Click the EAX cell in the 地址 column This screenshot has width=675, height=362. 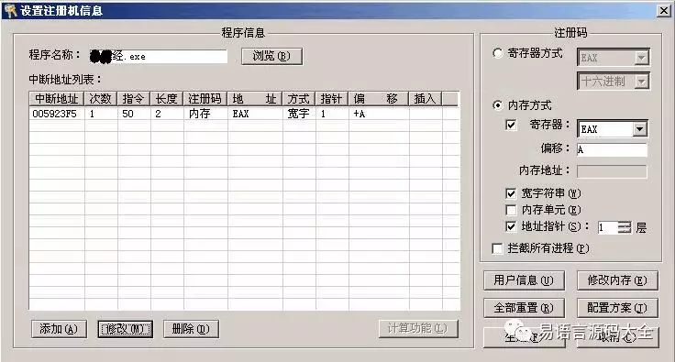point(255,114)
